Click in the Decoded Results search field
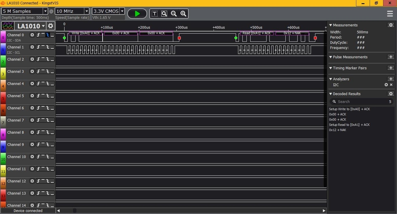This screenshot has height=214, width=397. pyautogui.click(x=362, y=102)
